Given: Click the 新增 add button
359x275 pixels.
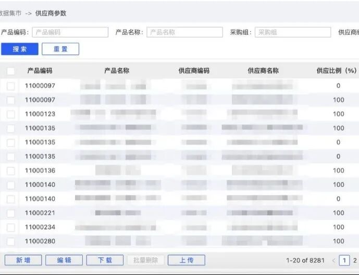Looking at the screenshot, I should [x=23, y=260].
